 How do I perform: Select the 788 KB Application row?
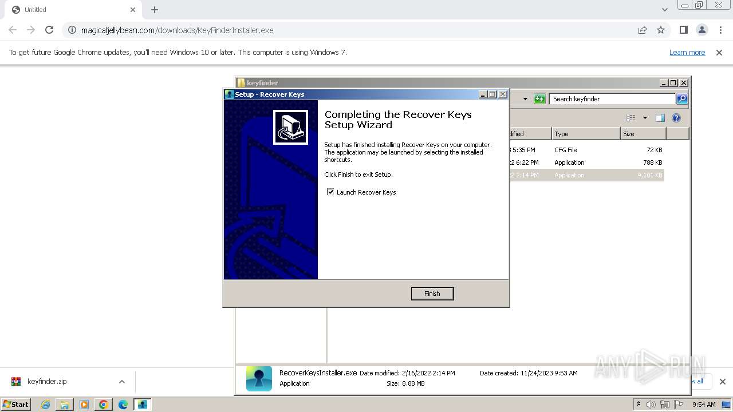pyautogui.click(x=586, y=163)
